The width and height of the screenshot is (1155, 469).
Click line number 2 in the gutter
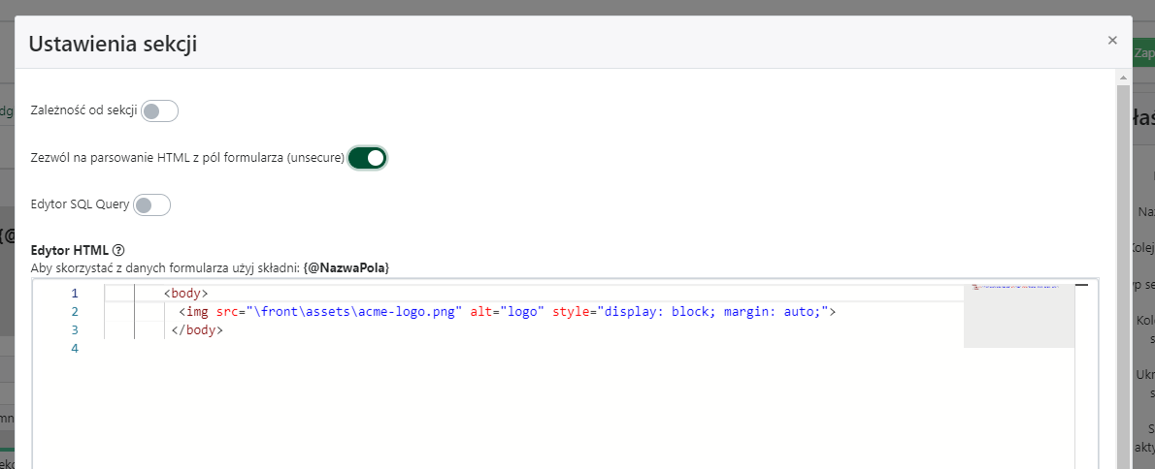(x=74, y=312)
